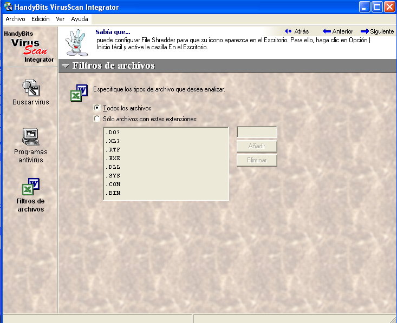Click the Anterior left arrow icon
Viewport: 397px width, 323px height.
(327, 31)
